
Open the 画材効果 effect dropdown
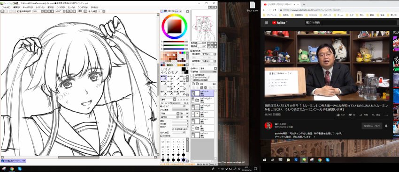click(x=209, y=61)
